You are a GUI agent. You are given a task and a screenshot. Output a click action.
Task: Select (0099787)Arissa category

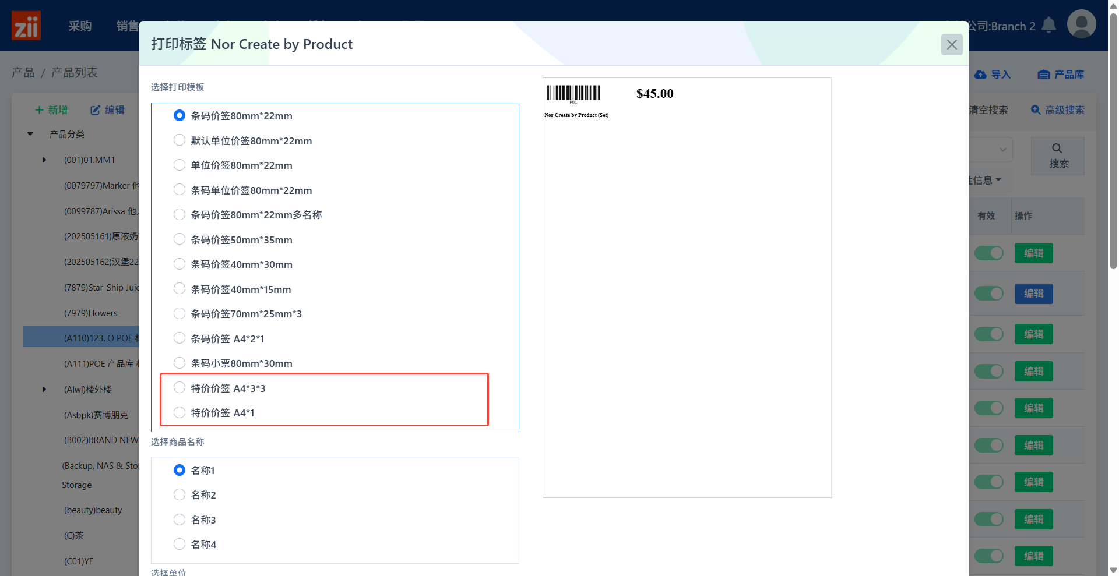[x=101, y=211]
